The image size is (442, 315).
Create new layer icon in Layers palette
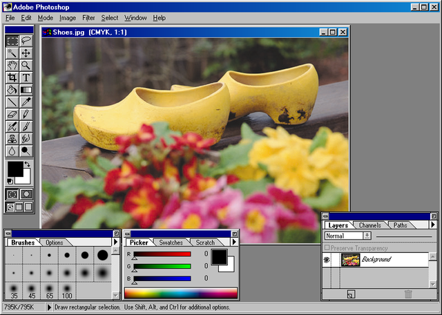(x=351, y=294)
